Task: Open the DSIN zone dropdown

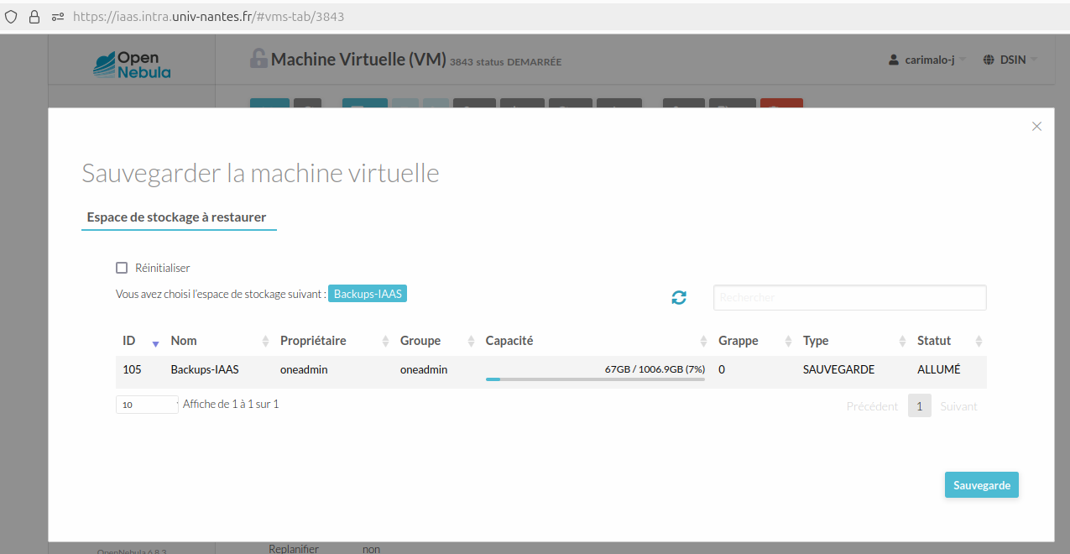Action: [x=1010, y=59]
